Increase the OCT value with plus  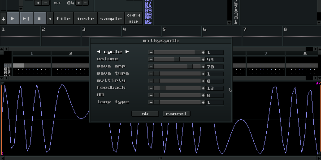tap(79, 3)
